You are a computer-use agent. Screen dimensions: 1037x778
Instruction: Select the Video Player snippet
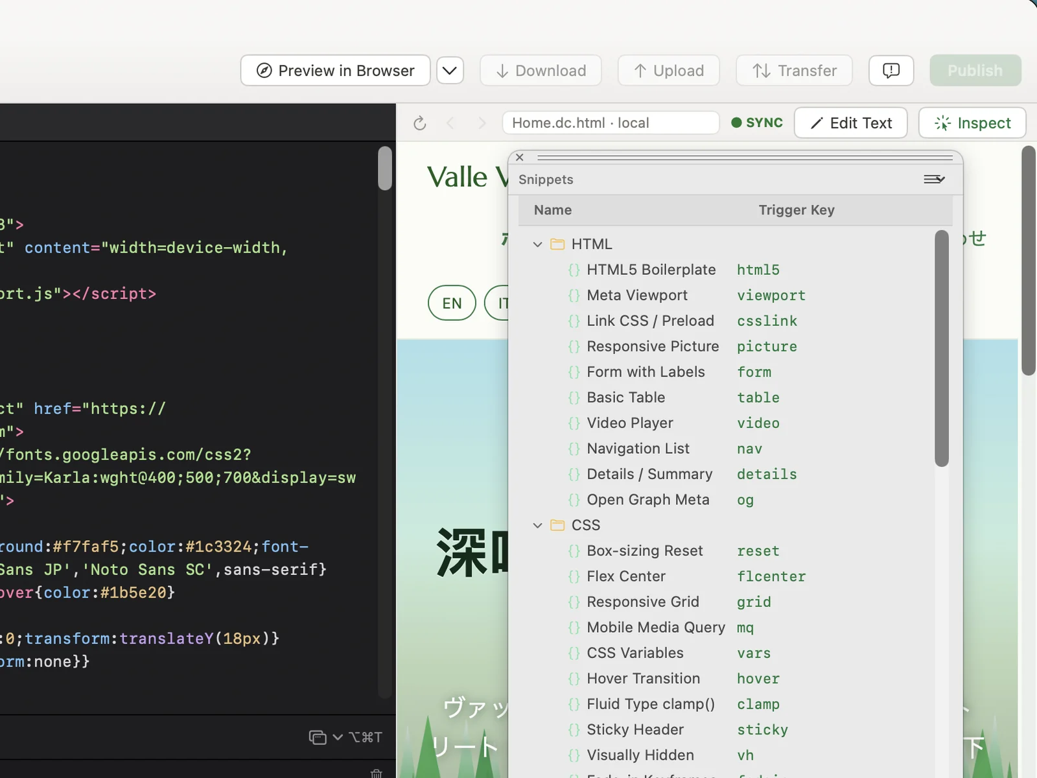(x=726, y=423)
